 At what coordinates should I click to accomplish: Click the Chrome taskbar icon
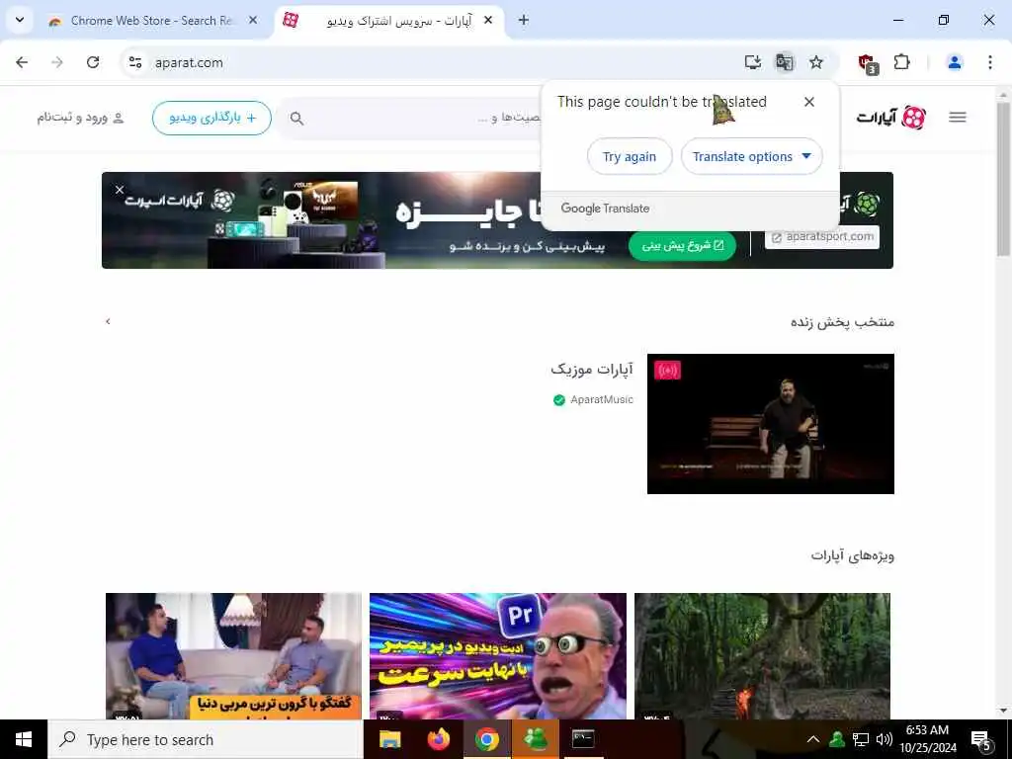486,739
